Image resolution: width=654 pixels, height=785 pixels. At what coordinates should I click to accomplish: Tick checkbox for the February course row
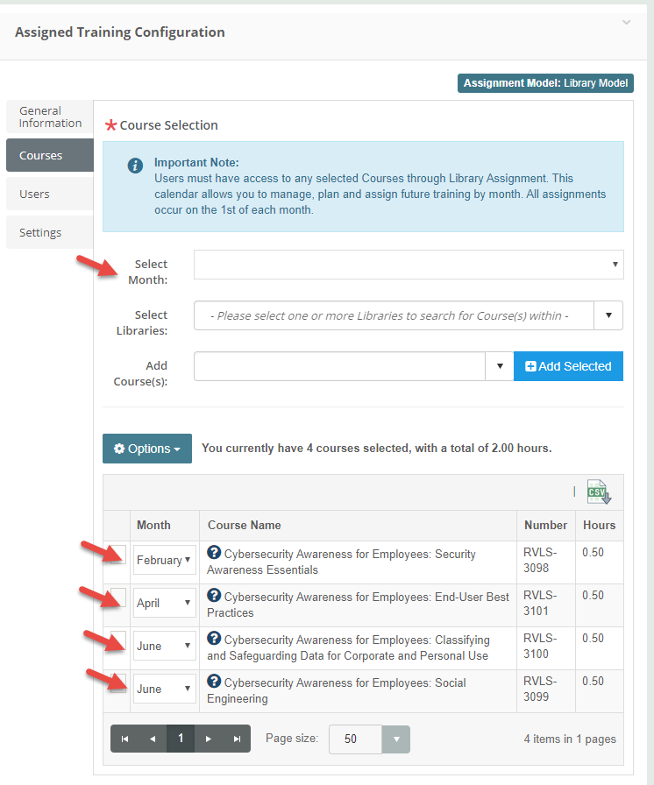click(x=118, y=555)
